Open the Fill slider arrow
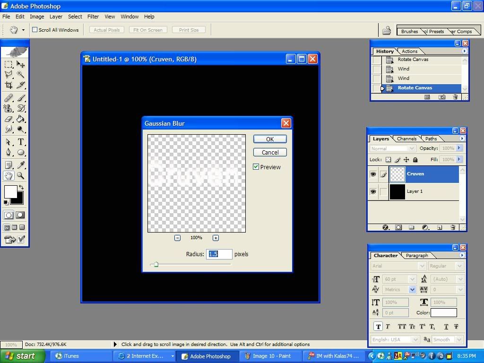 pyautogui.click(x=459, y=160)
